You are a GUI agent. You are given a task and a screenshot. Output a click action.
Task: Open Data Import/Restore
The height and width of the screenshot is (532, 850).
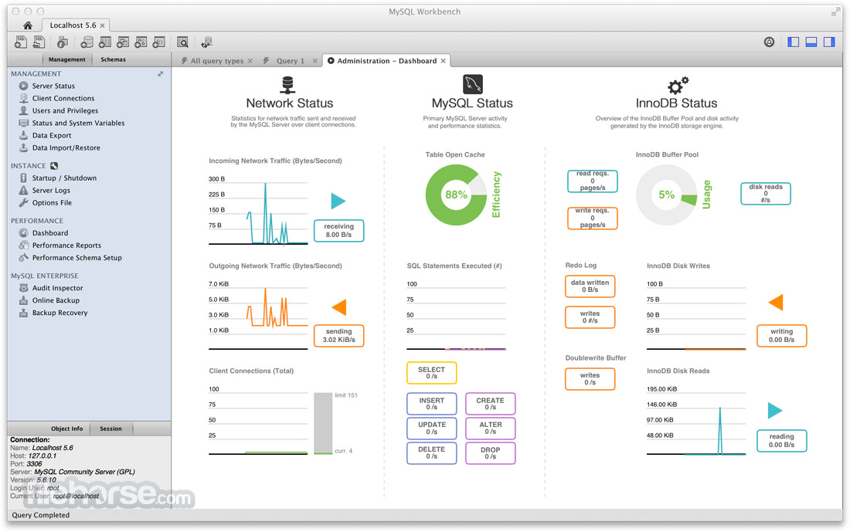(x=66, y=148)
